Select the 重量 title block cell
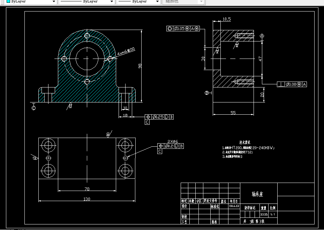Image resolution: width=324 pixels, height=230 pixels. 263,208
